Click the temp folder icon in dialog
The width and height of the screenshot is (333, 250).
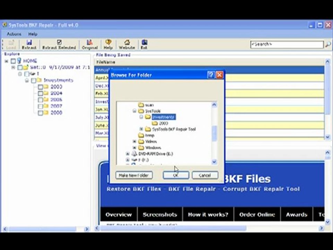click(x=141, y=135)
